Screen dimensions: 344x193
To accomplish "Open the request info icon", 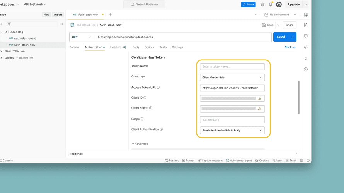I will coord(306,69).
